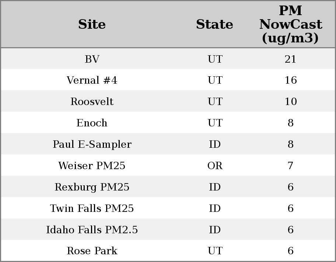Click the Paul E-Sampler site name
336x262 pixels.
coord(92,144)
